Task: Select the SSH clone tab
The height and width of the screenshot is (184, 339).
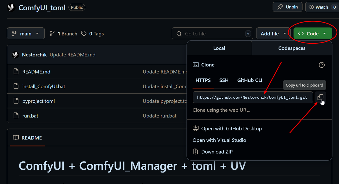Action: [224, 80]
